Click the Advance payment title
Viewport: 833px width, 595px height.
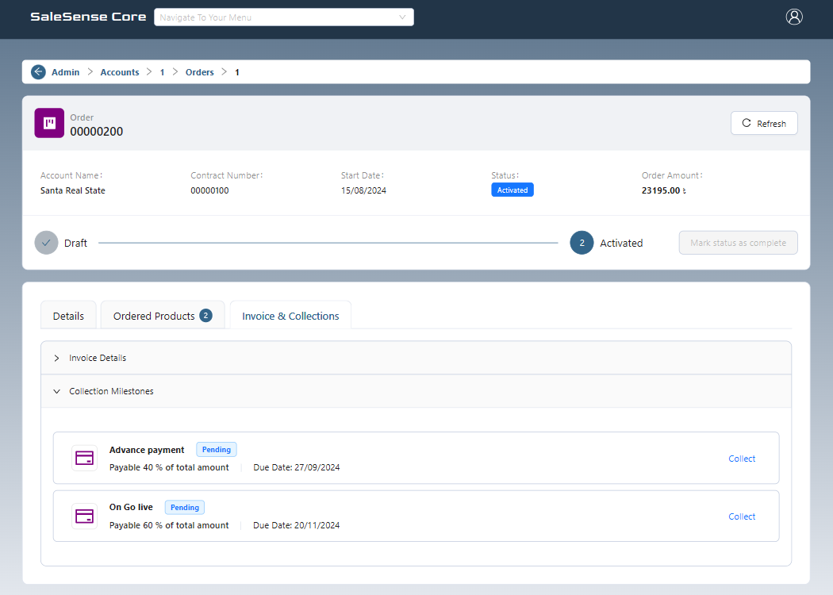pyautogui.click(x=147, y=450)
